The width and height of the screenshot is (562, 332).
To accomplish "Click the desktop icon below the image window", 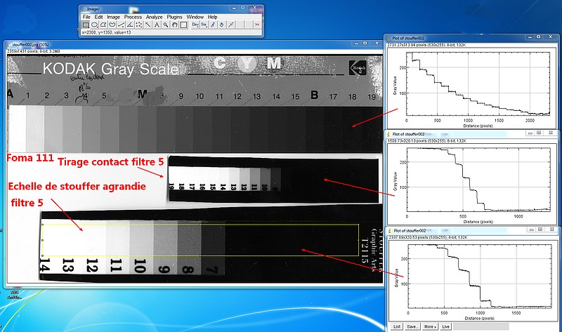I will pyautogui.click(x=14, y=294).
